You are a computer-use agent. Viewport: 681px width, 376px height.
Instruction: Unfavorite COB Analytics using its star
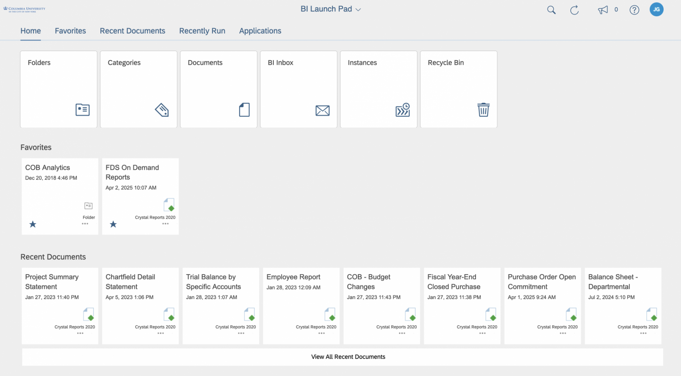pyautogui.click(x=33, y=224)
